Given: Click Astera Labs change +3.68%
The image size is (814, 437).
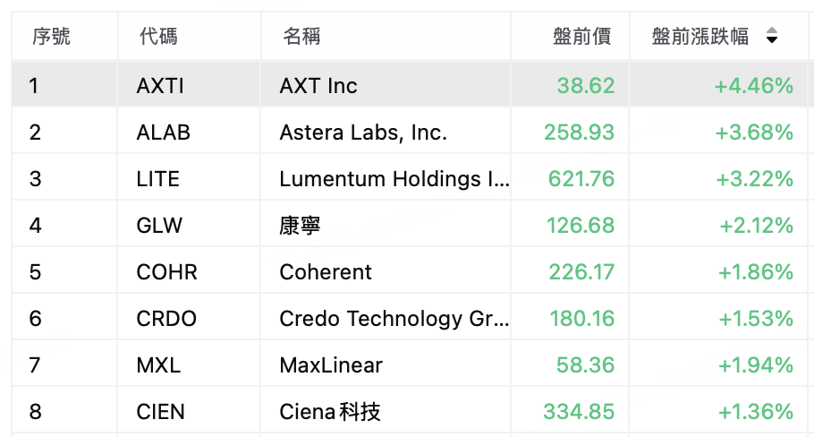Looking at the screenshot, I should pos(754,133).
